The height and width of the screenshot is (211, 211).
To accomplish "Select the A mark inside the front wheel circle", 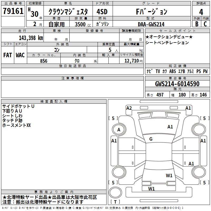I will click(x=119, y=130).
